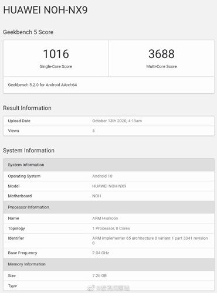Click the Upload Date label
This screenshot has width=217, height=293.
pos(19,121)
